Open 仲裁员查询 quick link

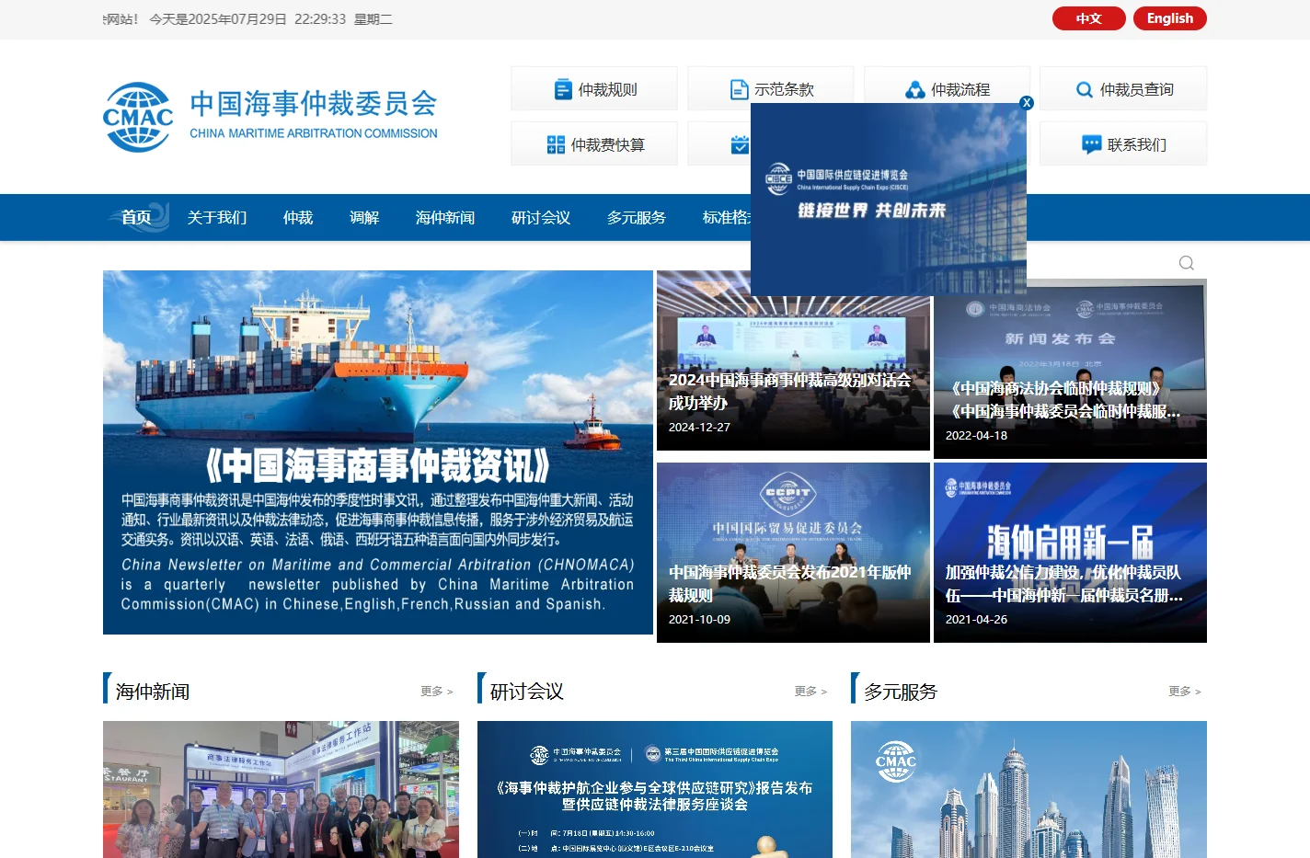pos(1123,89)
